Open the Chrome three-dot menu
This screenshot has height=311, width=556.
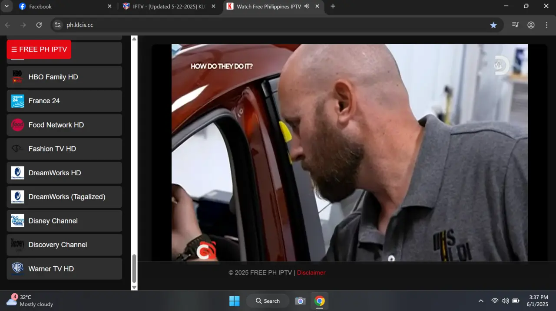click(x=546, y=25)
